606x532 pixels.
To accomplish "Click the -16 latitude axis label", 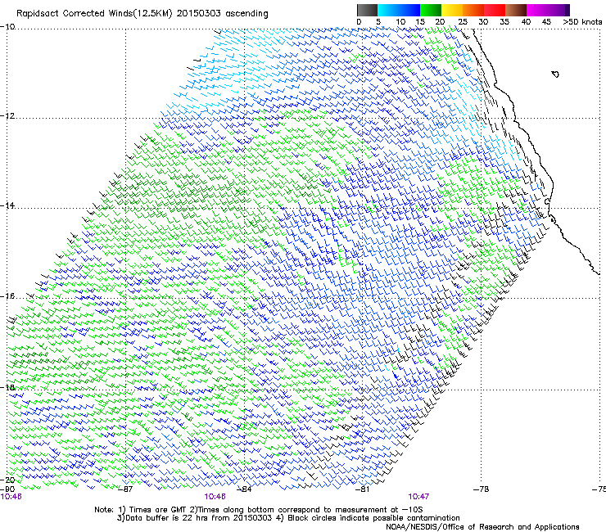I will pos(7,296).
